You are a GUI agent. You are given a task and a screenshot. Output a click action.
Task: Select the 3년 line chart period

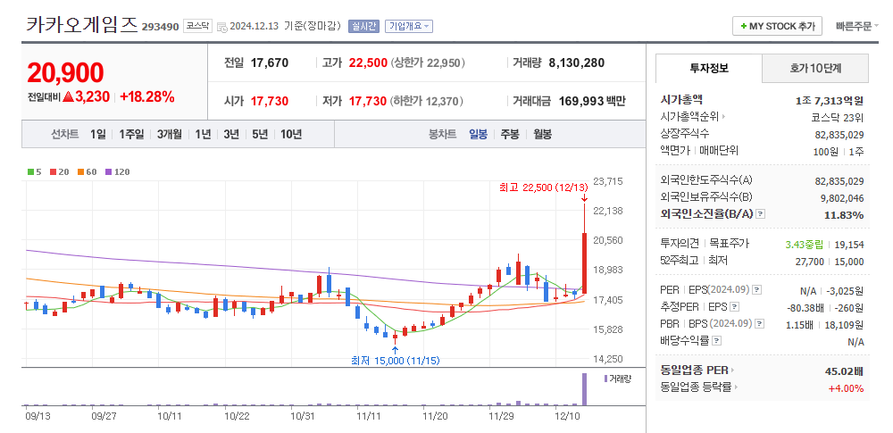231,135
